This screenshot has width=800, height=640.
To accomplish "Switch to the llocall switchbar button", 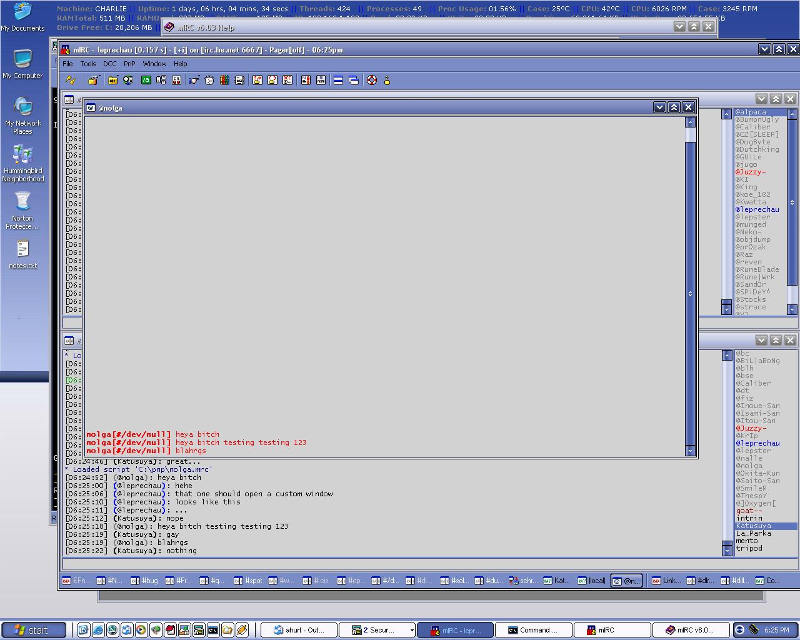I will [x=591, y=581].
